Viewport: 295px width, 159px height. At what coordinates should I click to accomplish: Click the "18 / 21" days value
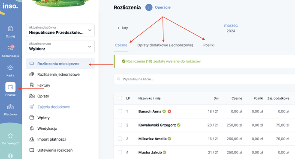tap(213, 112)
